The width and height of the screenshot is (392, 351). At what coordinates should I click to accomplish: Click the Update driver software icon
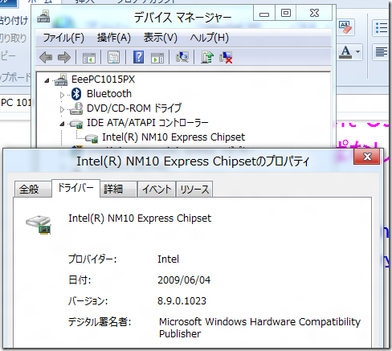click(207, 57)
